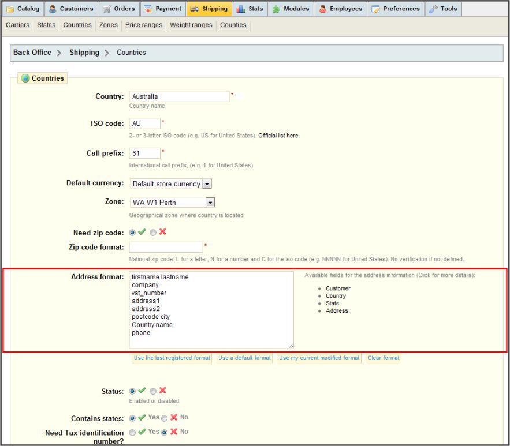Click the Customers person icon

pos(53,9)
